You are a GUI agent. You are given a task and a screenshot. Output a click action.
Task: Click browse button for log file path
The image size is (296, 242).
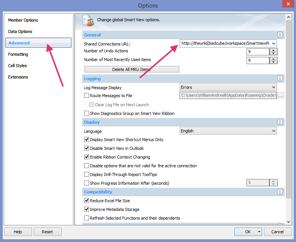[x=281, y=96]
